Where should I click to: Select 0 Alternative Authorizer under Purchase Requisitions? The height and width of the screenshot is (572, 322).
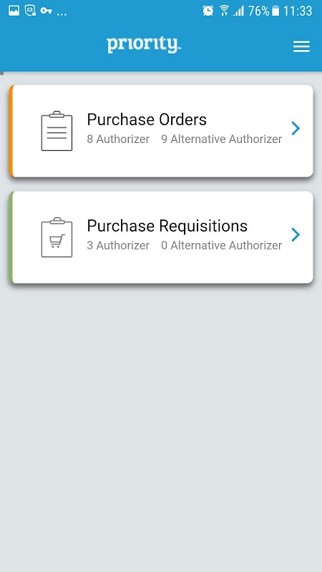[x=222, y=245]
